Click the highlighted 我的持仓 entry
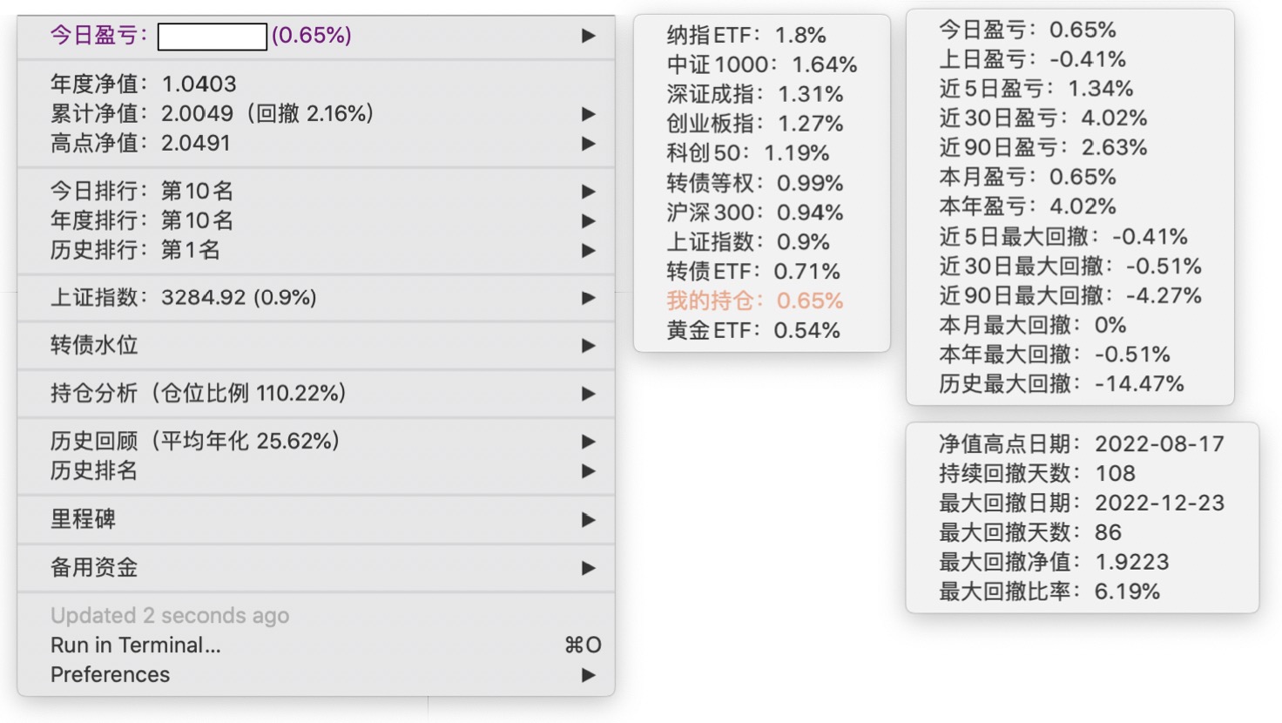 tap(754, 301)
